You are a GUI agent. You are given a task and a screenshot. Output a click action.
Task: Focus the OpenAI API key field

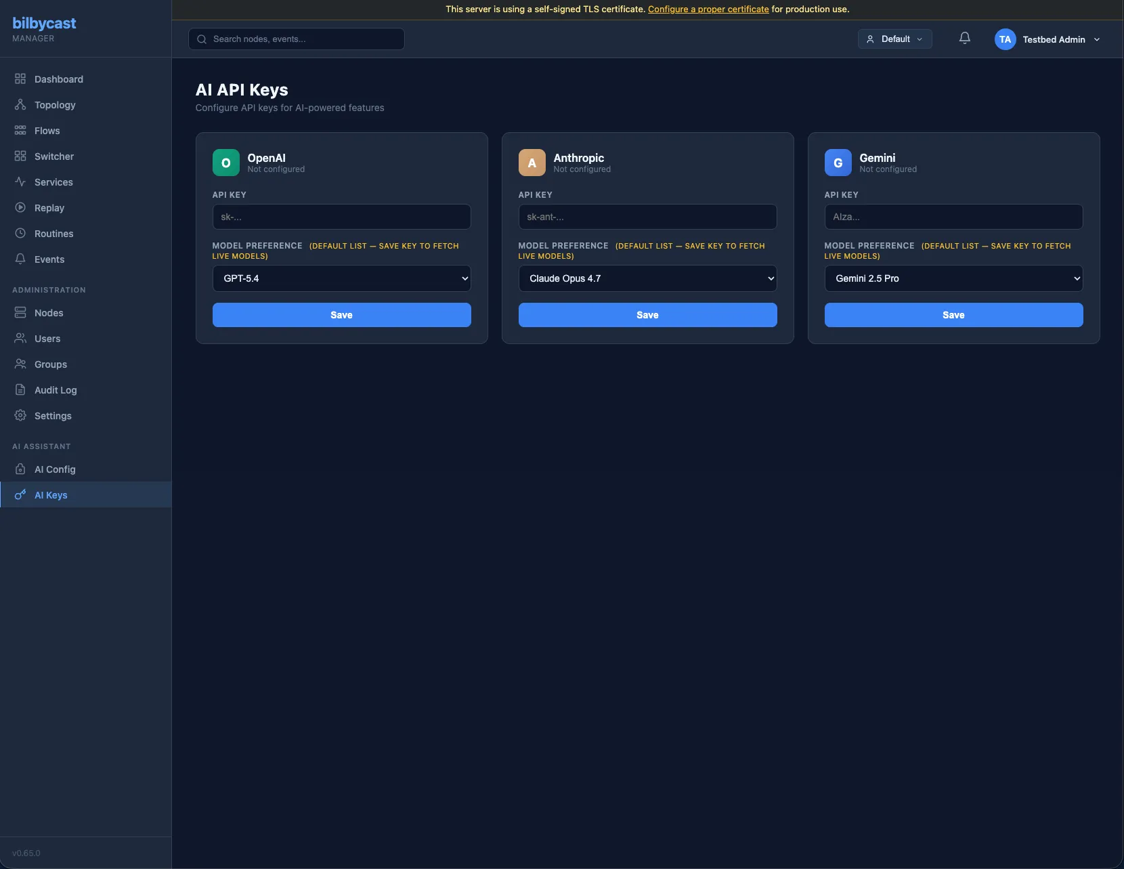pyautogui.click(x=341, y=217)
